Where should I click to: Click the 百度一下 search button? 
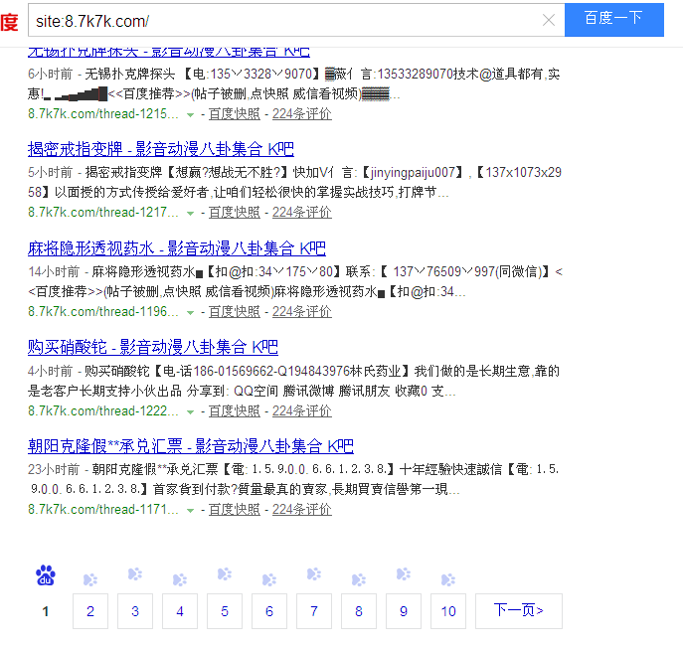coord(613,20)
